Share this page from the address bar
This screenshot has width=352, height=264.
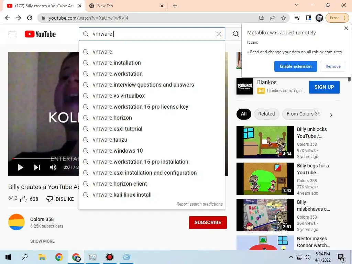pos(273,18)
